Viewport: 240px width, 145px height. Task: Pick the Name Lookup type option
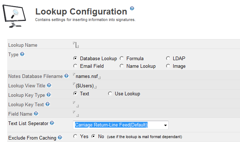(122, 66)
